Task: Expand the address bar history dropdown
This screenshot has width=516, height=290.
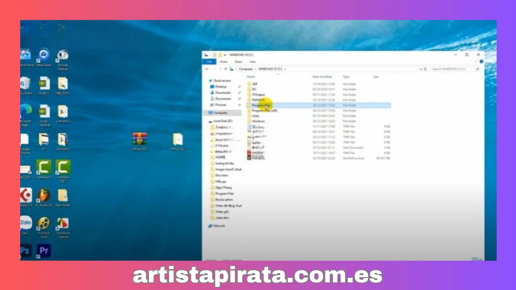Action: (x=421, y=69)
